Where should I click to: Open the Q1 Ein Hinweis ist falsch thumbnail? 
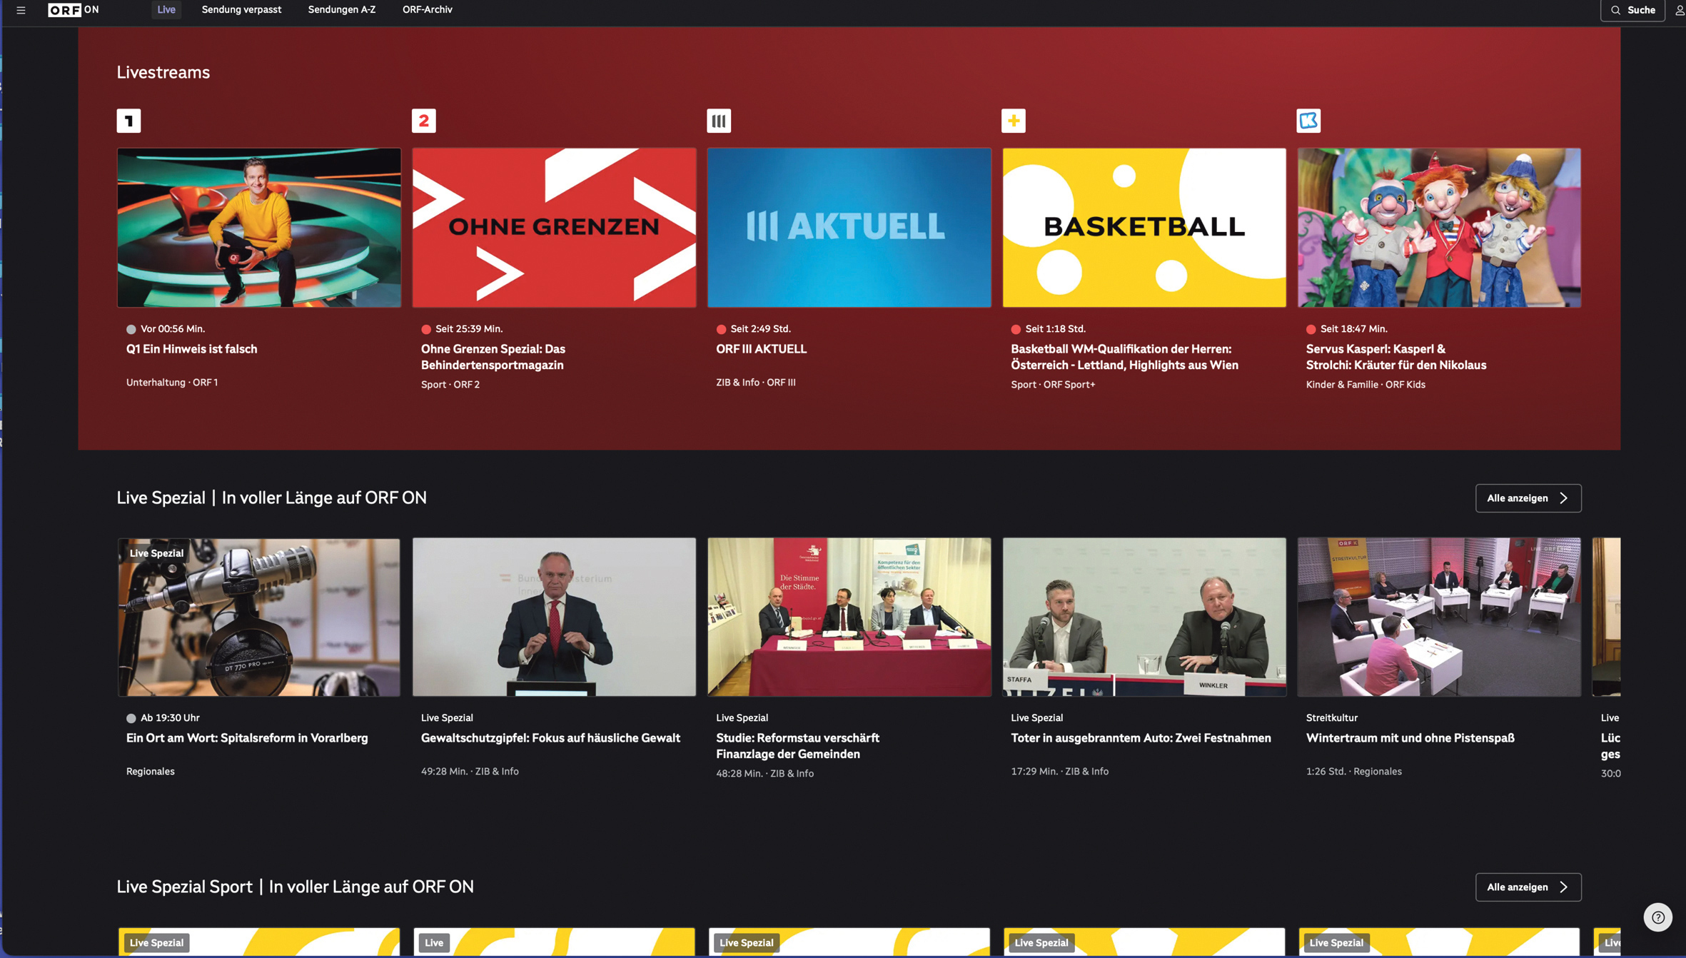(x=259, y=228)
